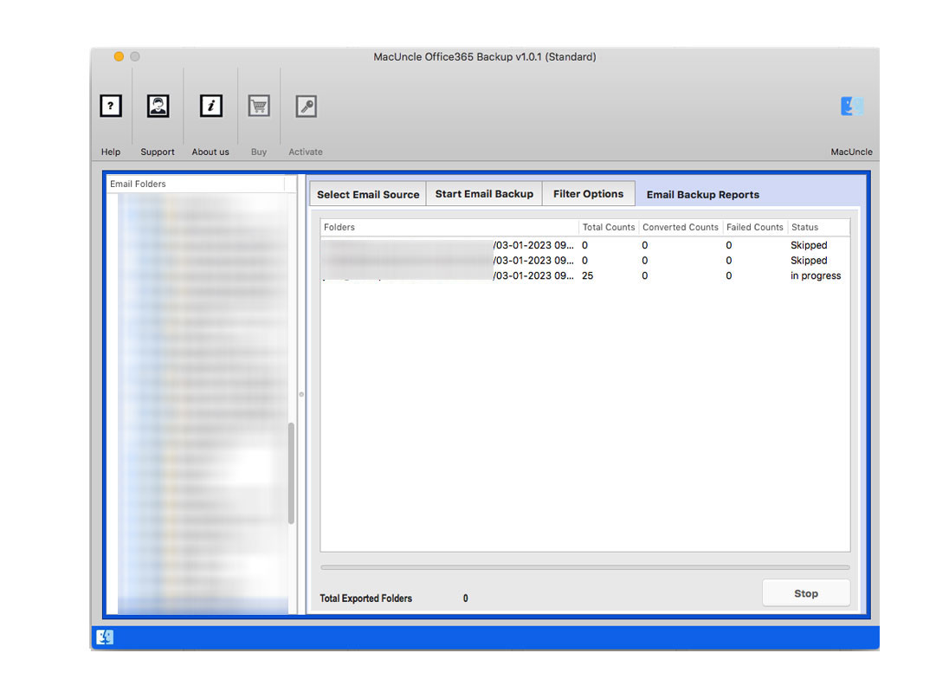Click the Buy shopping cart icon
Screen dimensions: 949x692
tap(259, 106)
